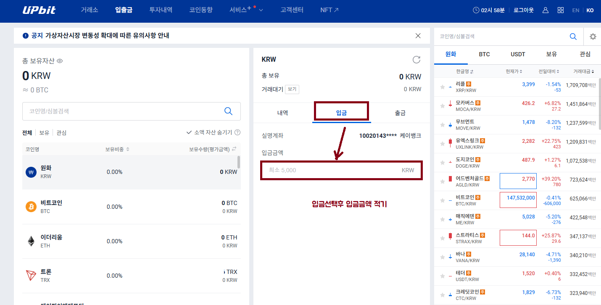Click the 입금금액 amount input field
Viewport: 601px width, 305px height.
click(x=341, y=170)
